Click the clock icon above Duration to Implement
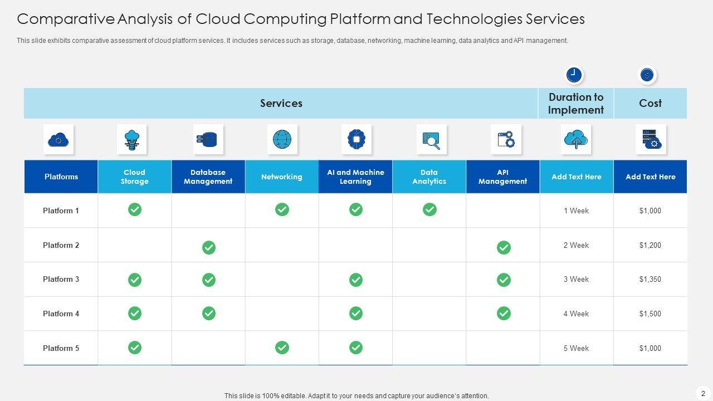 [574, 75]
